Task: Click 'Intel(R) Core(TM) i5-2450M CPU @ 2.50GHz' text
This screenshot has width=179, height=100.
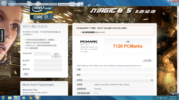Action: coord(112,84)
